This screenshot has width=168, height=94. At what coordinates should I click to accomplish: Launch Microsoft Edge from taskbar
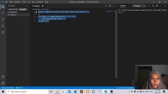[x=75, y=92]
